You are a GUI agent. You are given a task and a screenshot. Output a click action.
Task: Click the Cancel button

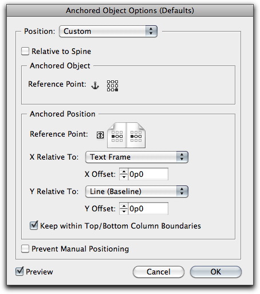tap(159, 272)
